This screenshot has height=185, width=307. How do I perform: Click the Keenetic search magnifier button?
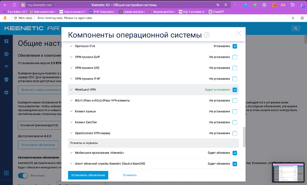point(296,28)
